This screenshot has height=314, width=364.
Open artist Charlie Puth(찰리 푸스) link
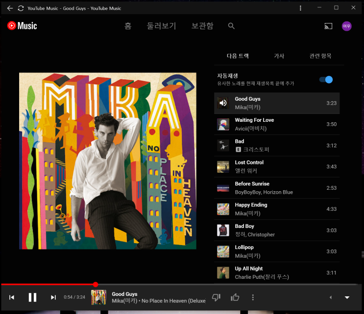point(262,277)
